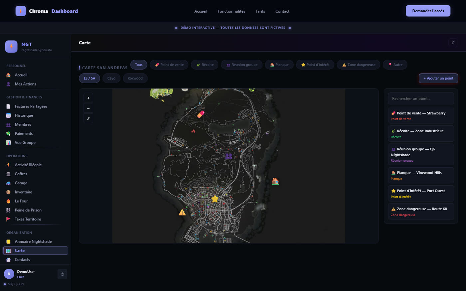Viewport: 466px width, 291px height.
Task: Click DemoUser avatar circle
Action: [9, 274]
